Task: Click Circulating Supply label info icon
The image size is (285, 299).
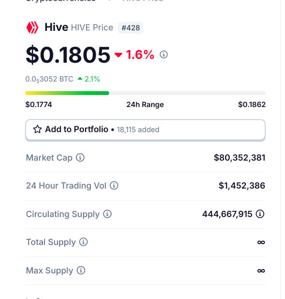Action: (x=107, y=214)
